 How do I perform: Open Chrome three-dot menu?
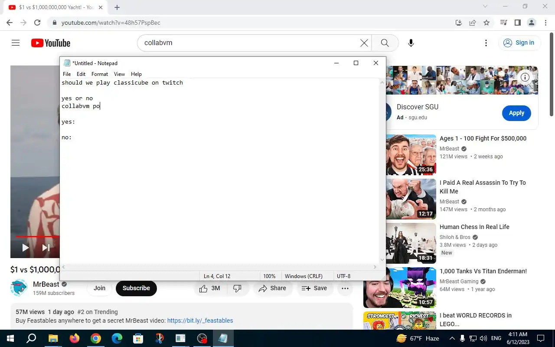pos(545,23)
